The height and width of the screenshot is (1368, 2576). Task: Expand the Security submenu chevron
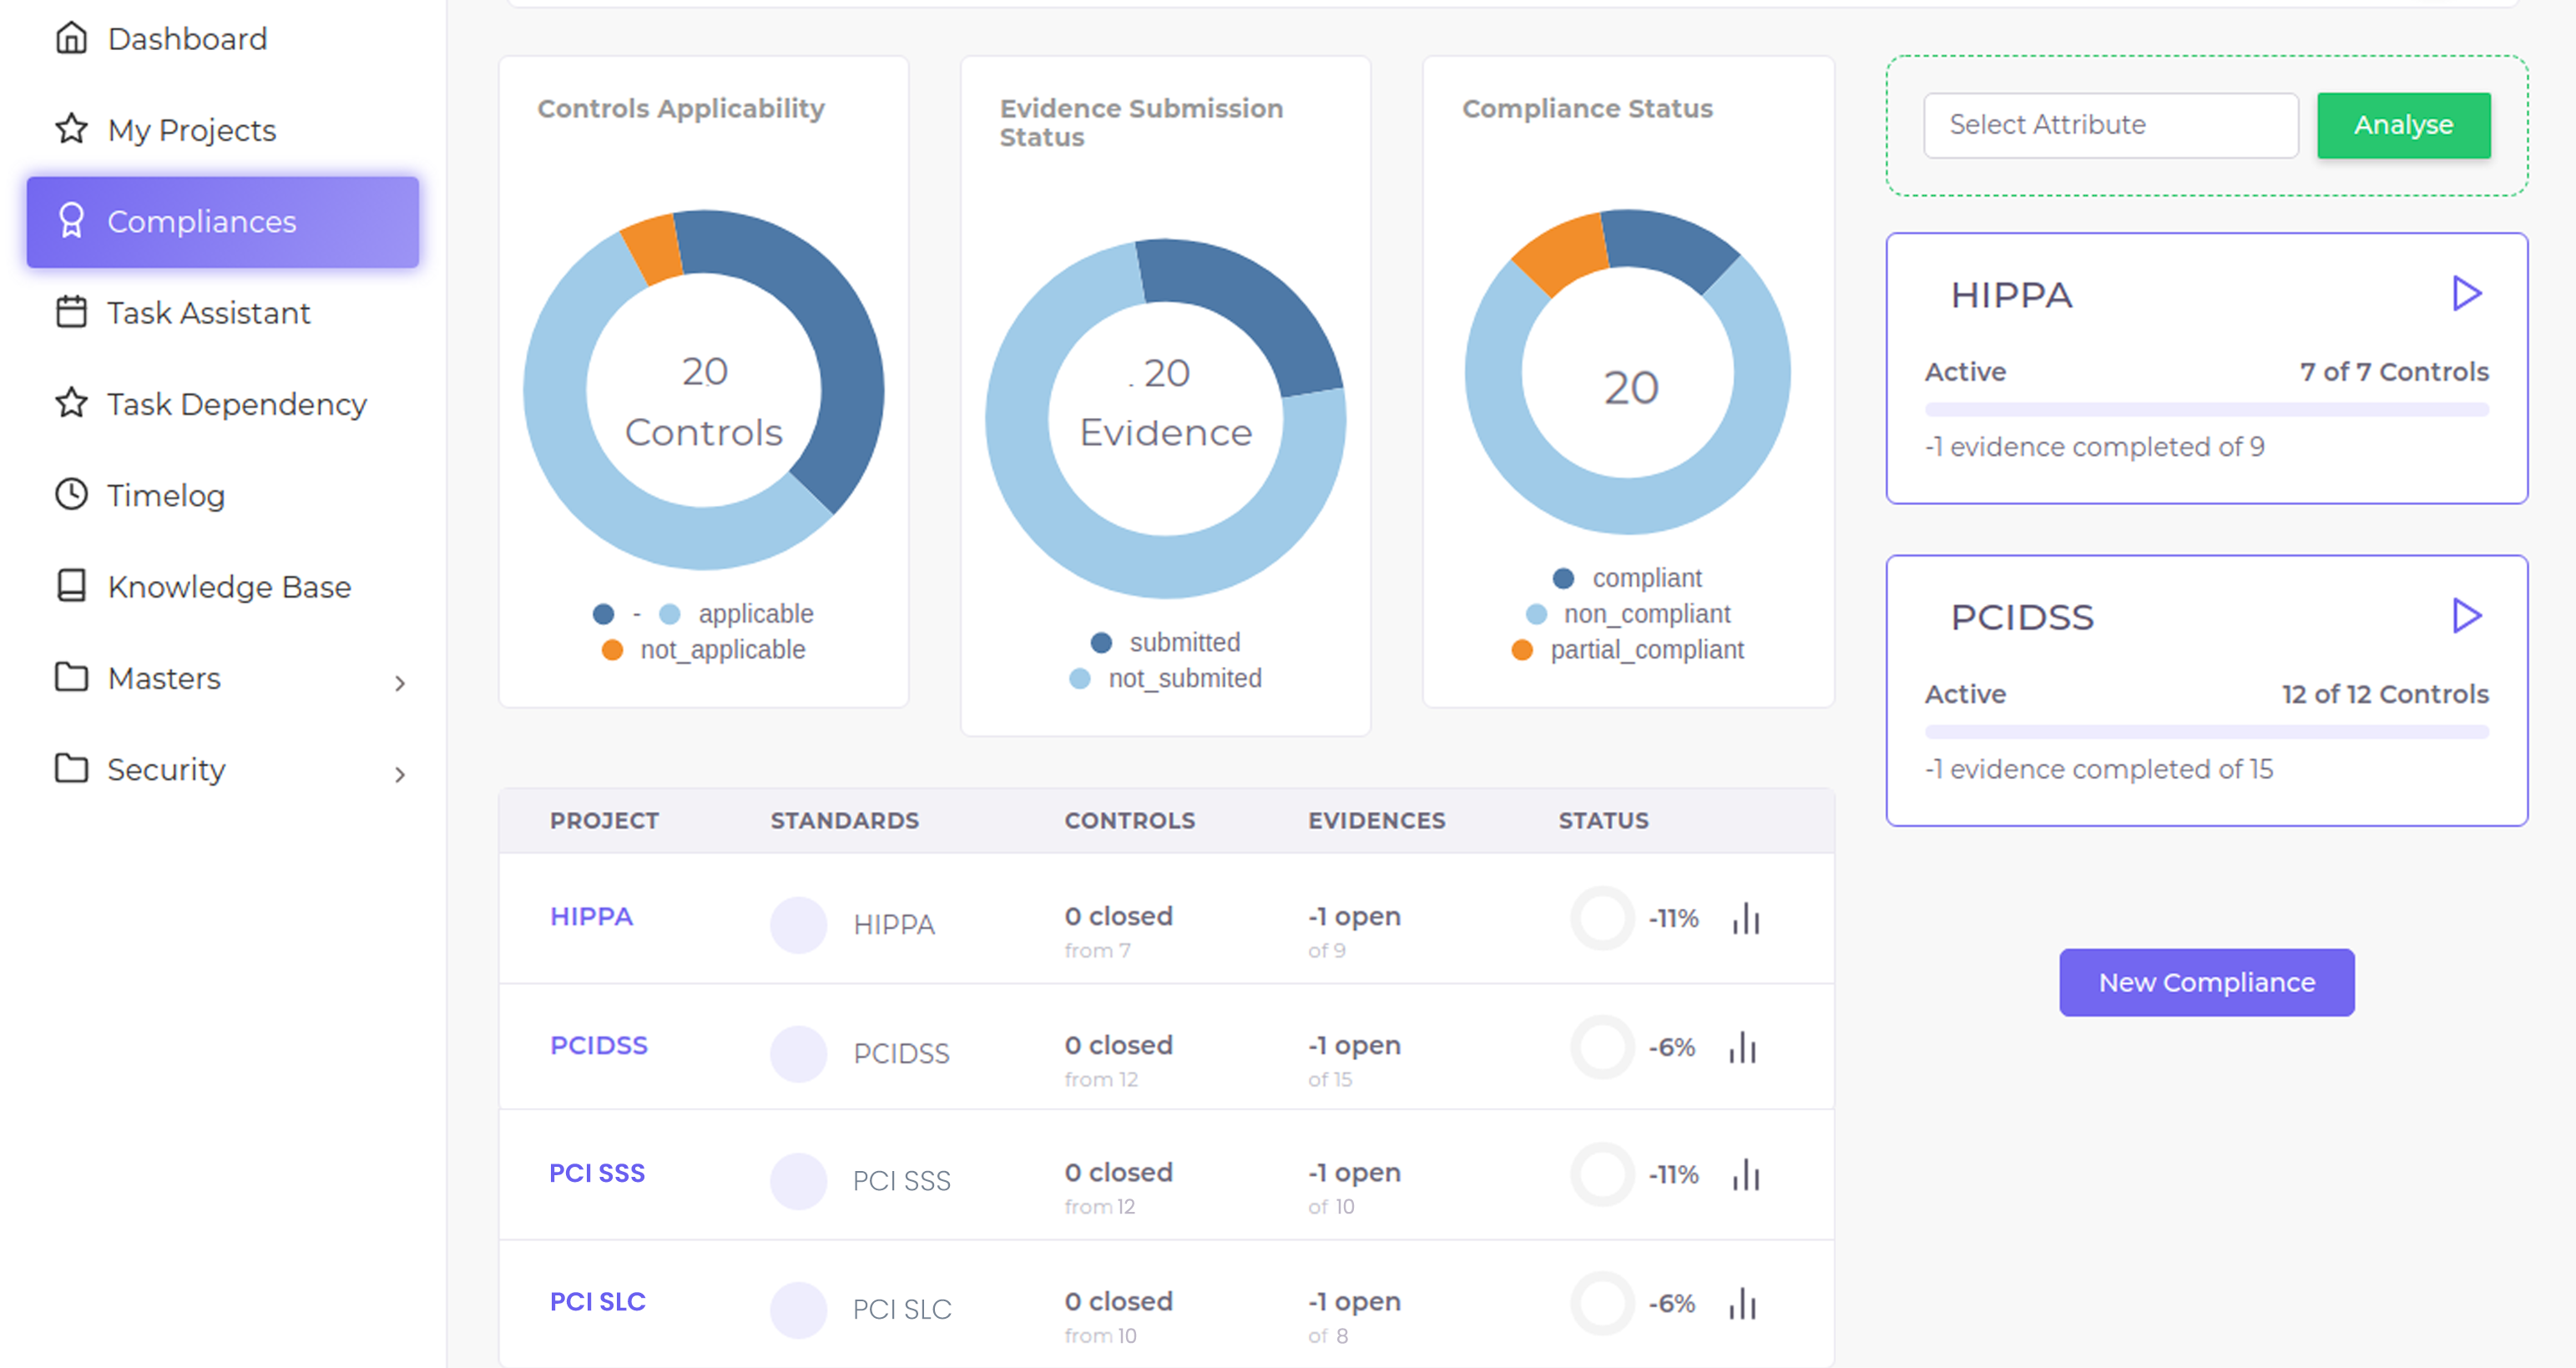[x=400, y=774]
